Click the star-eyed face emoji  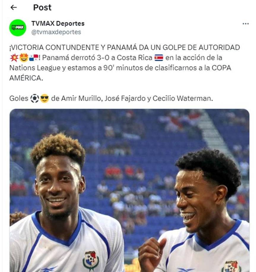[x=24, y=58]
